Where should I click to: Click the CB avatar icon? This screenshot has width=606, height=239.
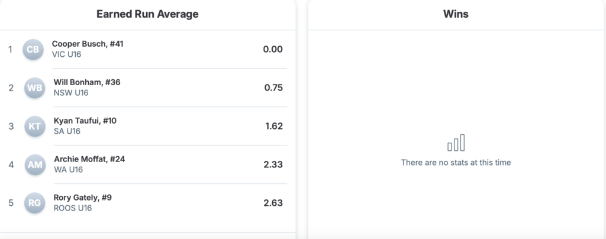coord(33,49)
